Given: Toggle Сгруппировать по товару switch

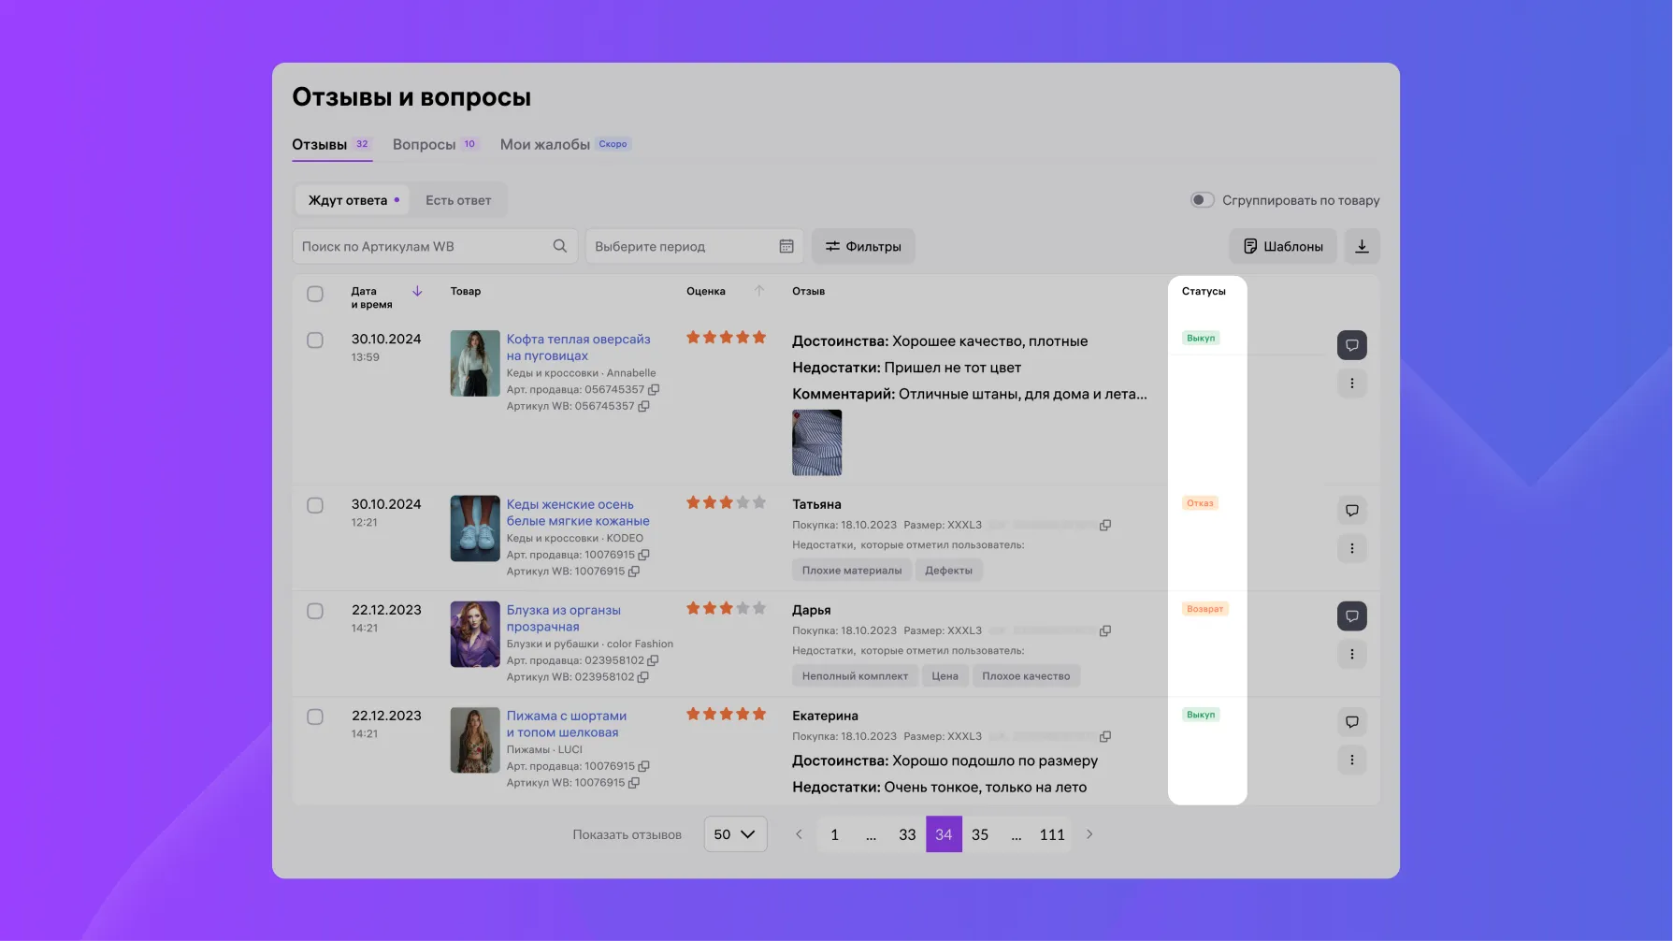Looking at the screenshot, I should 1202,200.
